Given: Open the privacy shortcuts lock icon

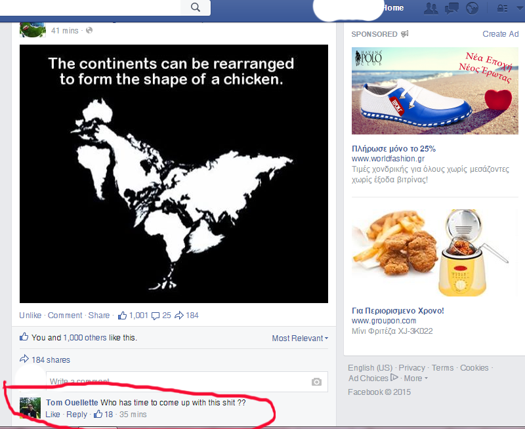Looking at the screenshot, I should (502, 9).
